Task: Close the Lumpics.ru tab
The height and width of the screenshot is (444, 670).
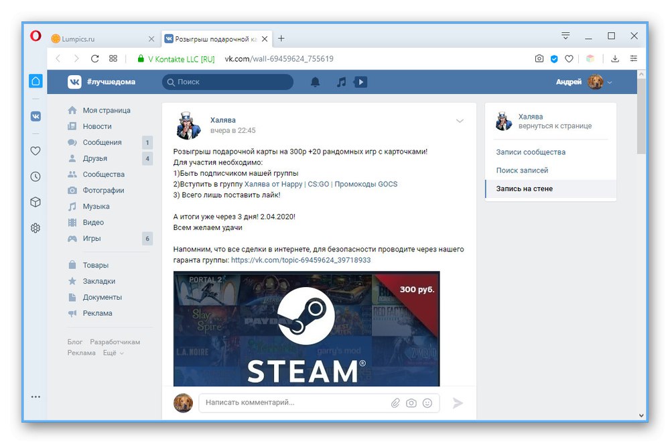Action: coord(151,39)
